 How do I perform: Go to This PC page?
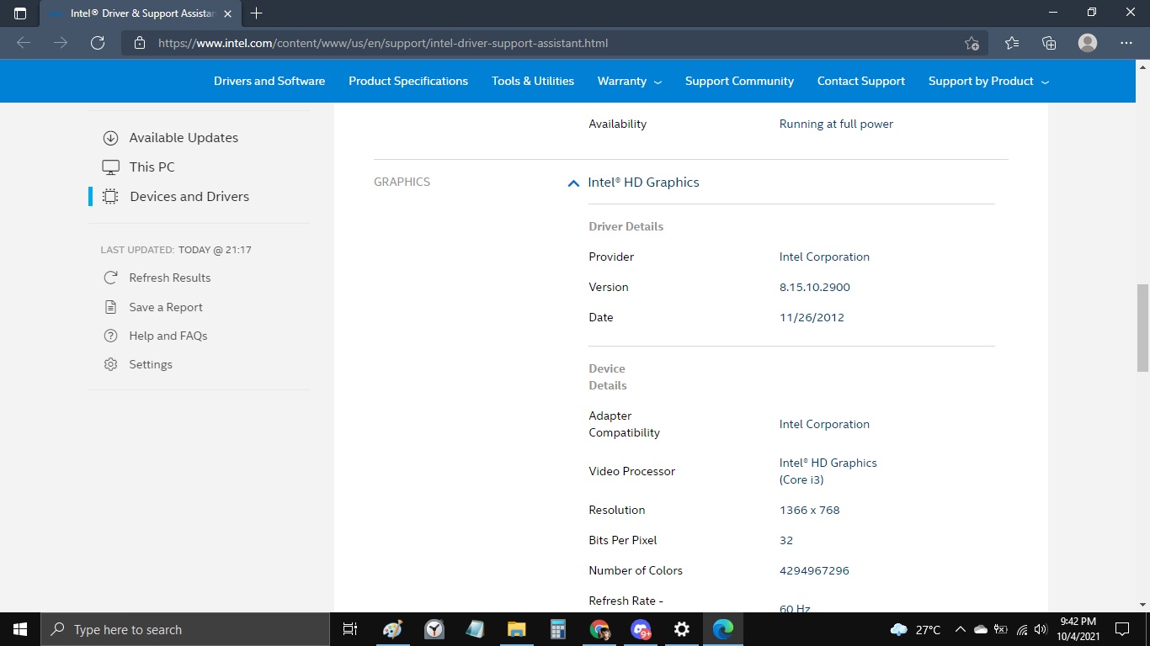click(152, 167)
